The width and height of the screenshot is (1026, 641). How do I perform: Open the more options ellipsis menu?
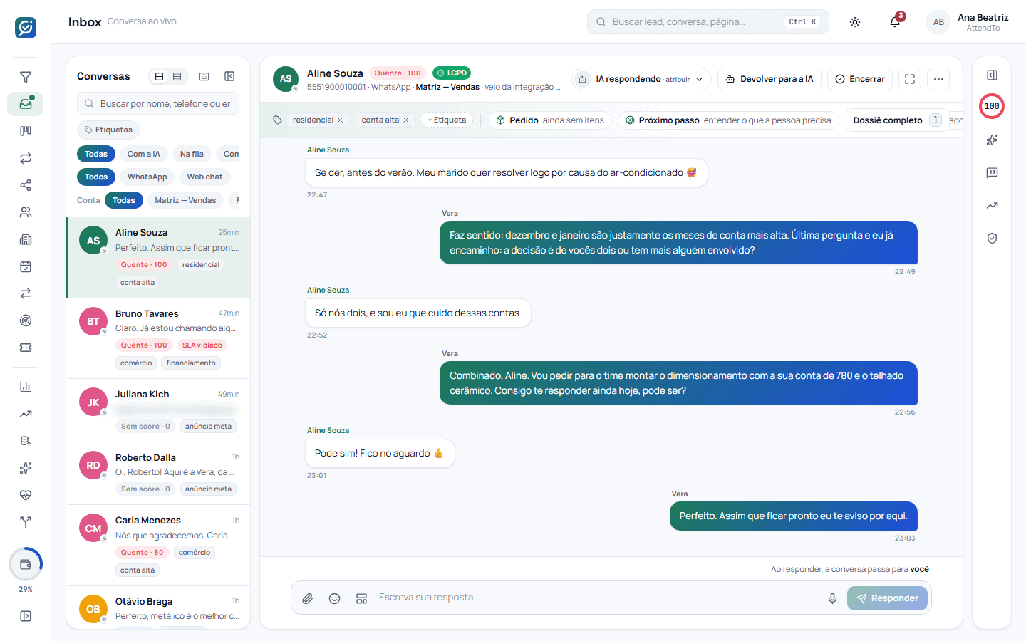[938, 79]
